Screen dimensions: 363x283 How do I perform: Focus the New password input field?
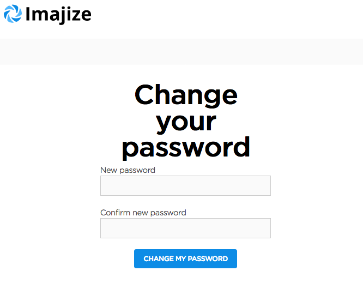coord(185,185)
